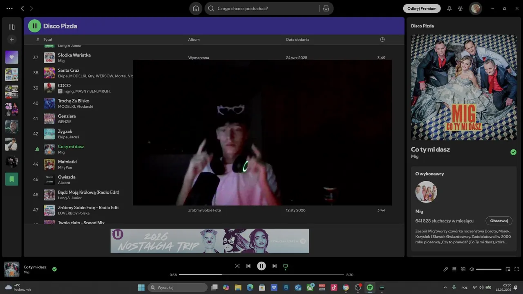Skip to previous track
This screenshot has height=294, width=523.
[x=248, y=266]
